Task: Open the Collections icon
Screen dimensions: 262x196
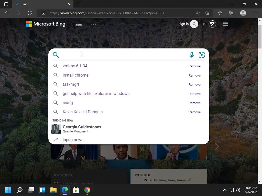Action: click(x=231, y=13)
